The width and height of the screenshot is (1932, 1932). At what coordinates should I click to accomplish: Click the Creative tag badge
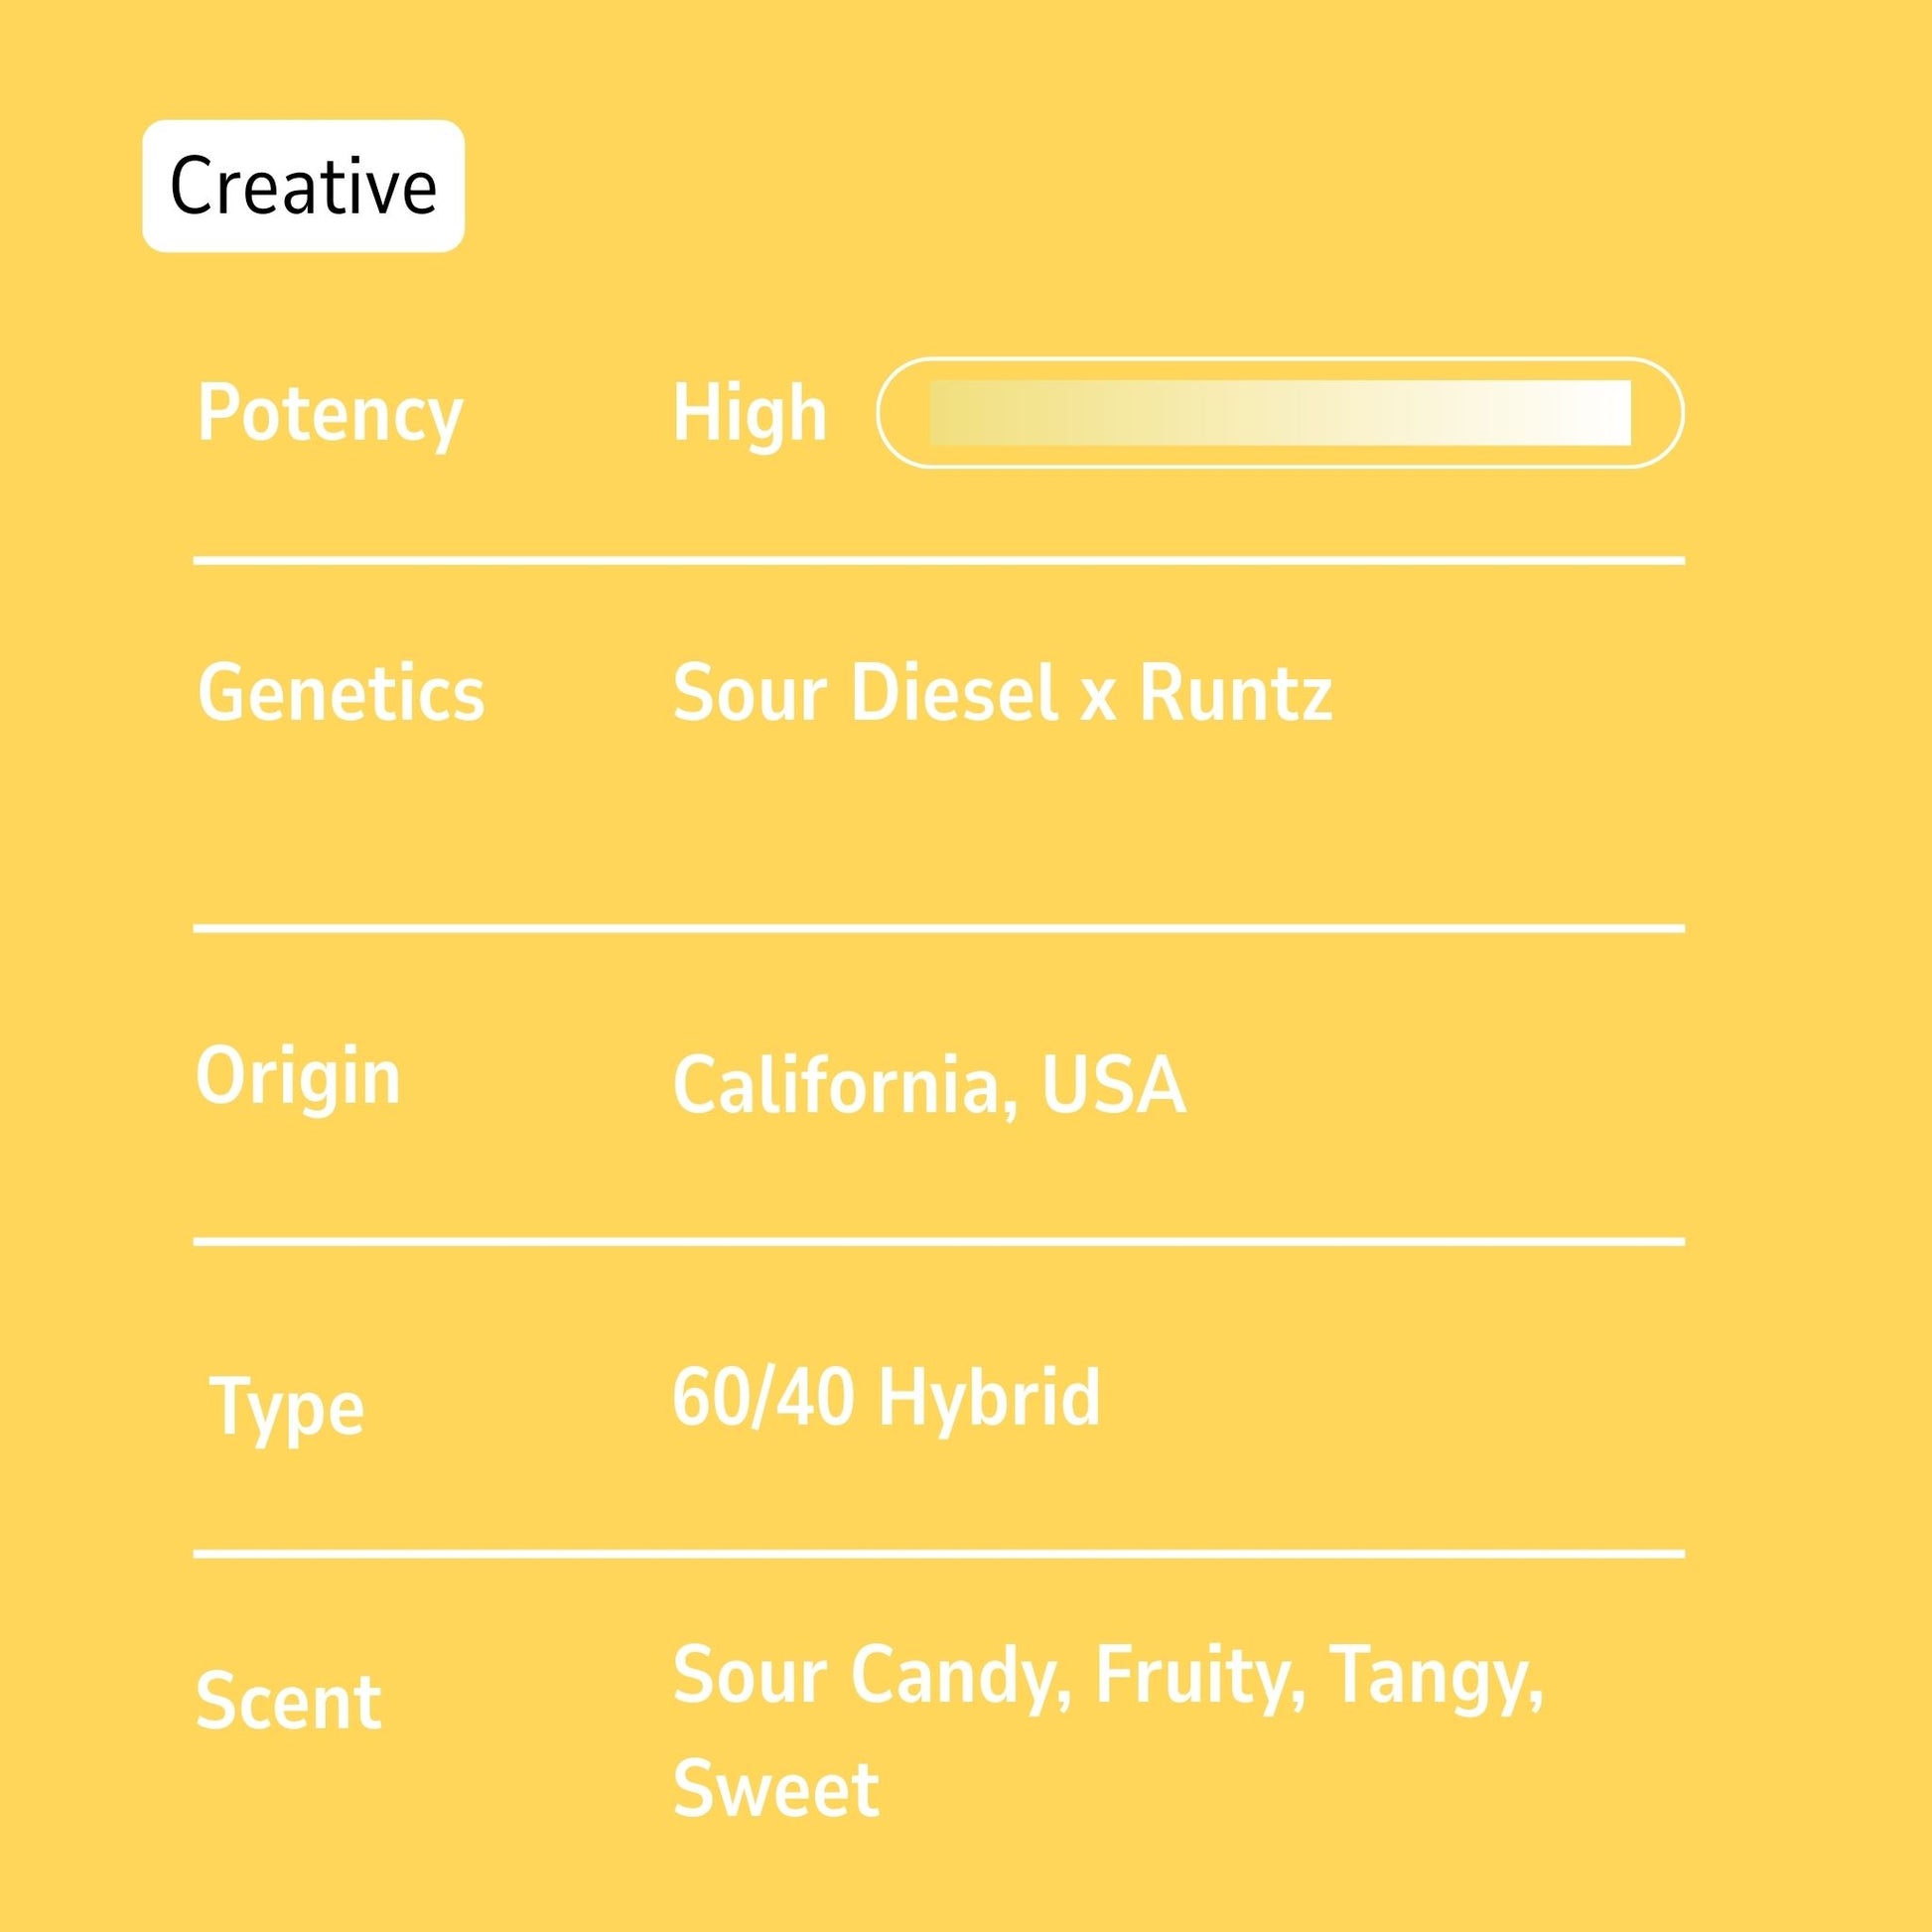303,186
